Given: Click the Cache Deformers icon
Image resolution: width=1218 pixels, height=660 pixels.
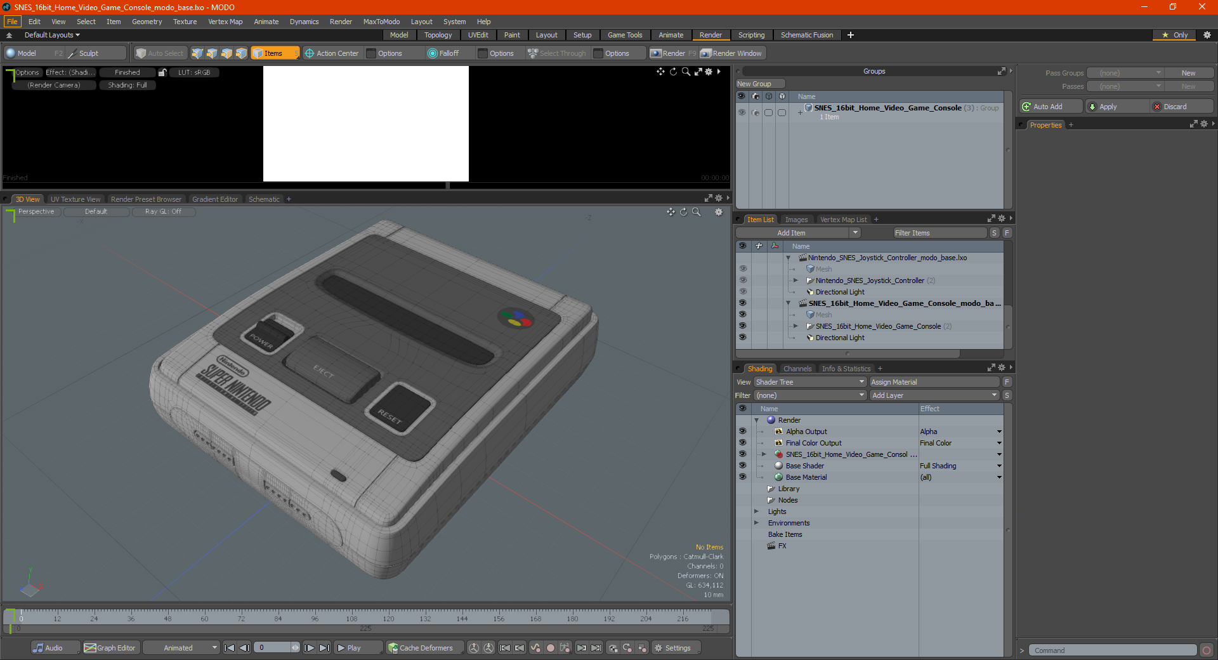Looking at the screenshot, I should (393, 648).
